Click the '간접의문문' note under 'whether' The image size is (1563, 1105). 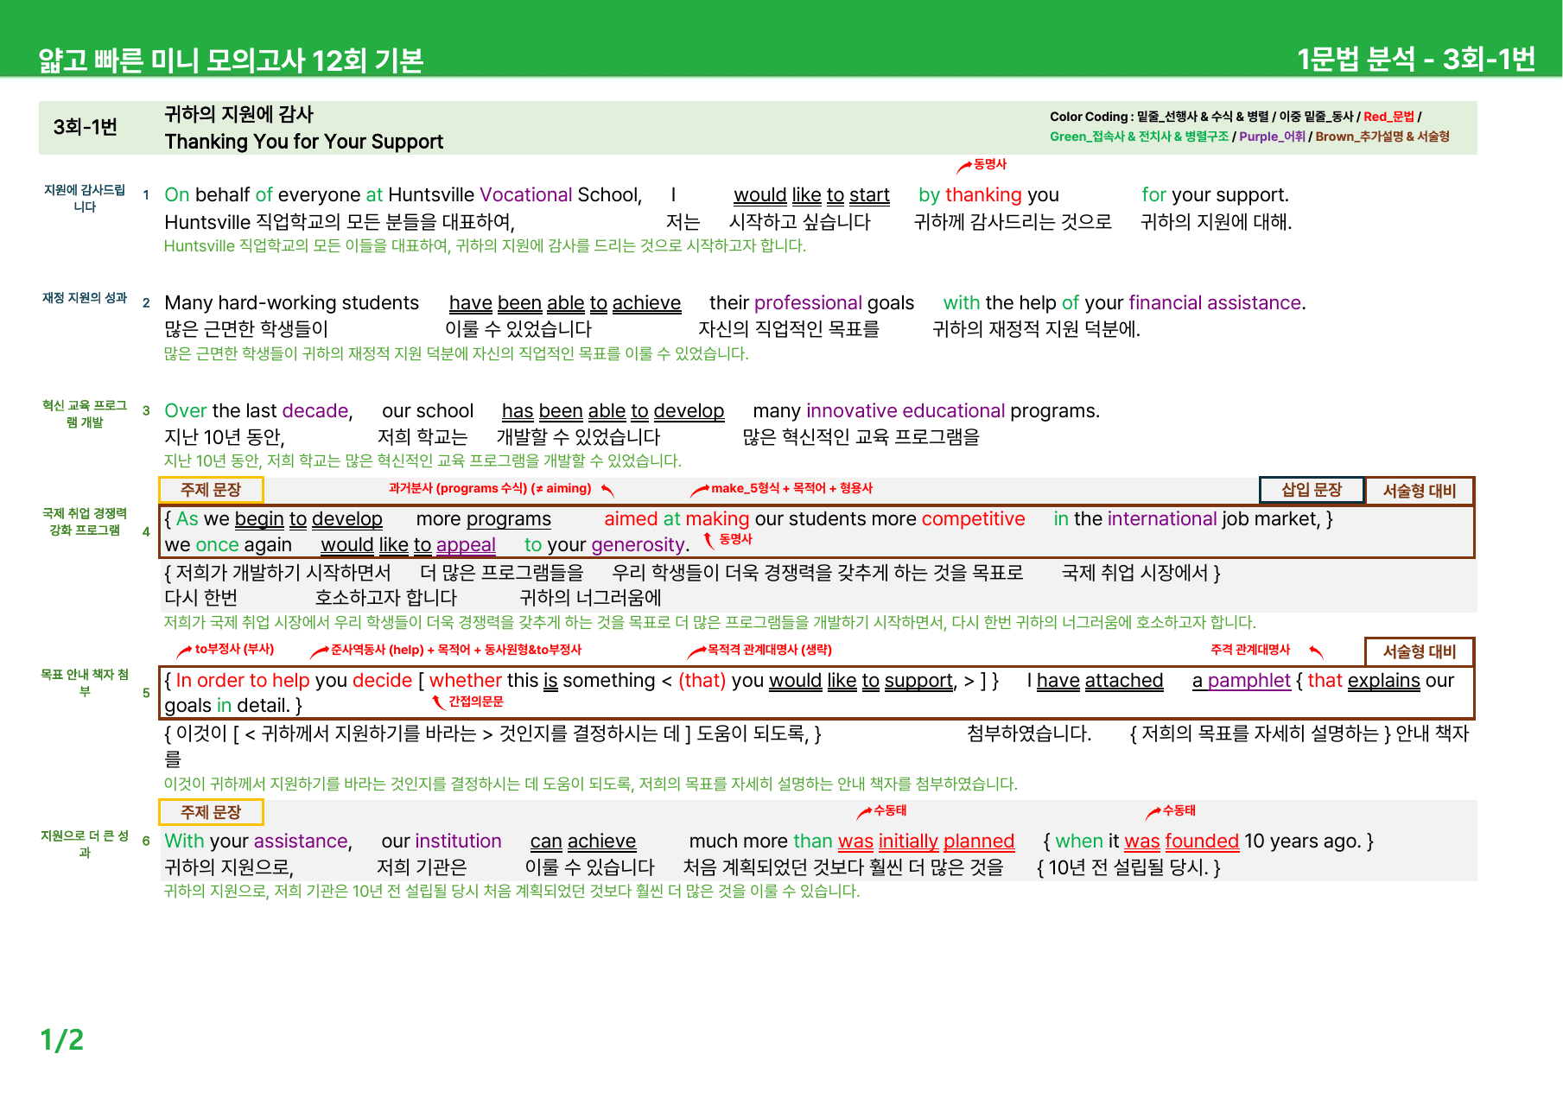(x=475, y=702)
